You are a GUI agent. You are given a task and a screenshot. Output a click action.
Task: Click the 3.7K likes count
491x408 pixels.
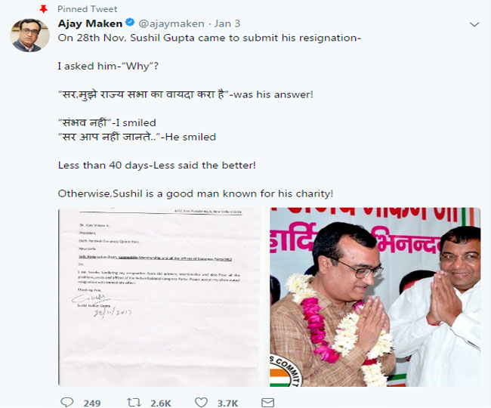coord(227,403)
